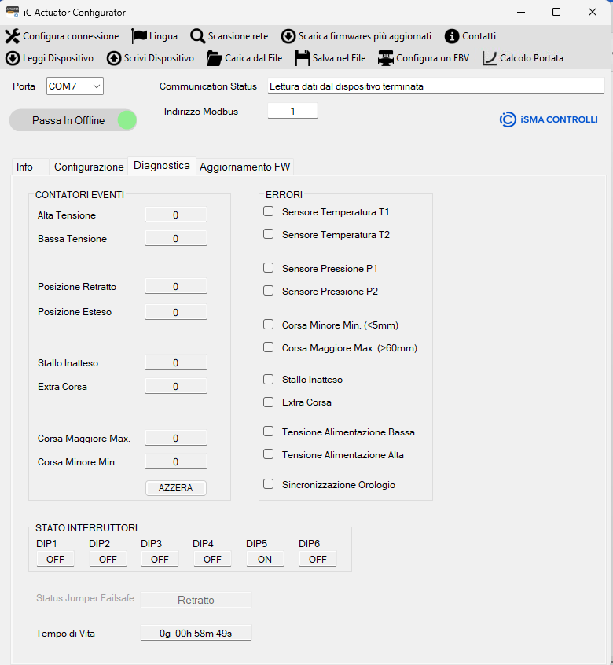Toggle Sincronizzazione Orologio checkbox
Screen dimensions: 613x665
268,484
